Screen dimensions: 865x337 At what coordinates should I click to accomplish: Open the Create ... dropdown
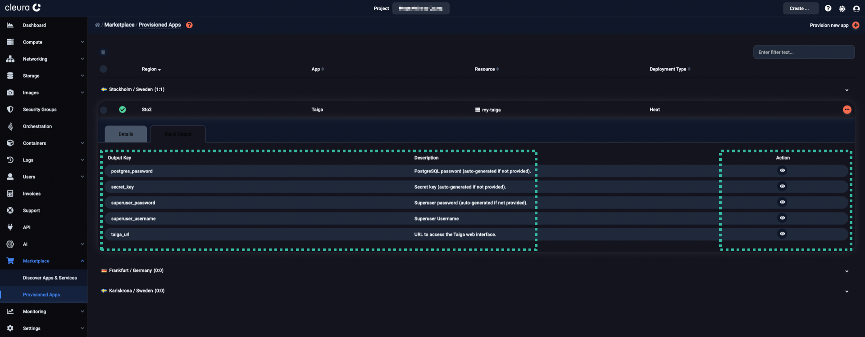(801, 9)
